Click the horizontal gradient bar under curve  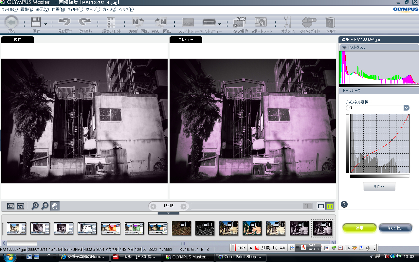tap(380, 176)
